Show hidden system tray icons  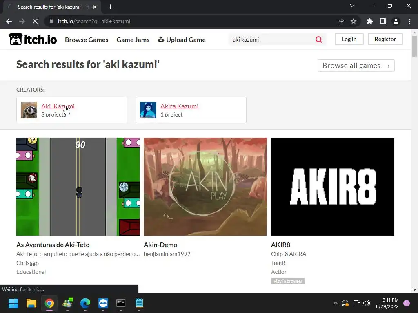click(x=336, y=303)
